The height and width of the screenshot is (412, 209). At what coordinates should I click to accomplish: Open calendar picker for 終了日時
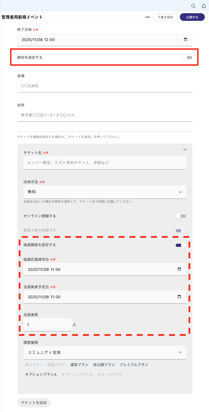(x=185, y=40)
